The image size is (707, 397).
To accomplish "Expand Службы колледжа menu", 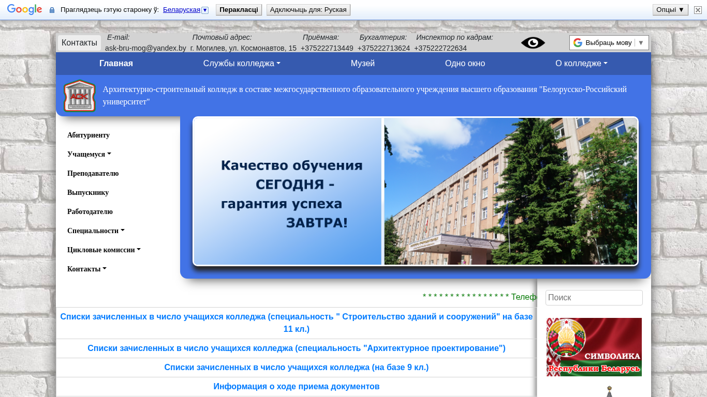I will 242,64.
